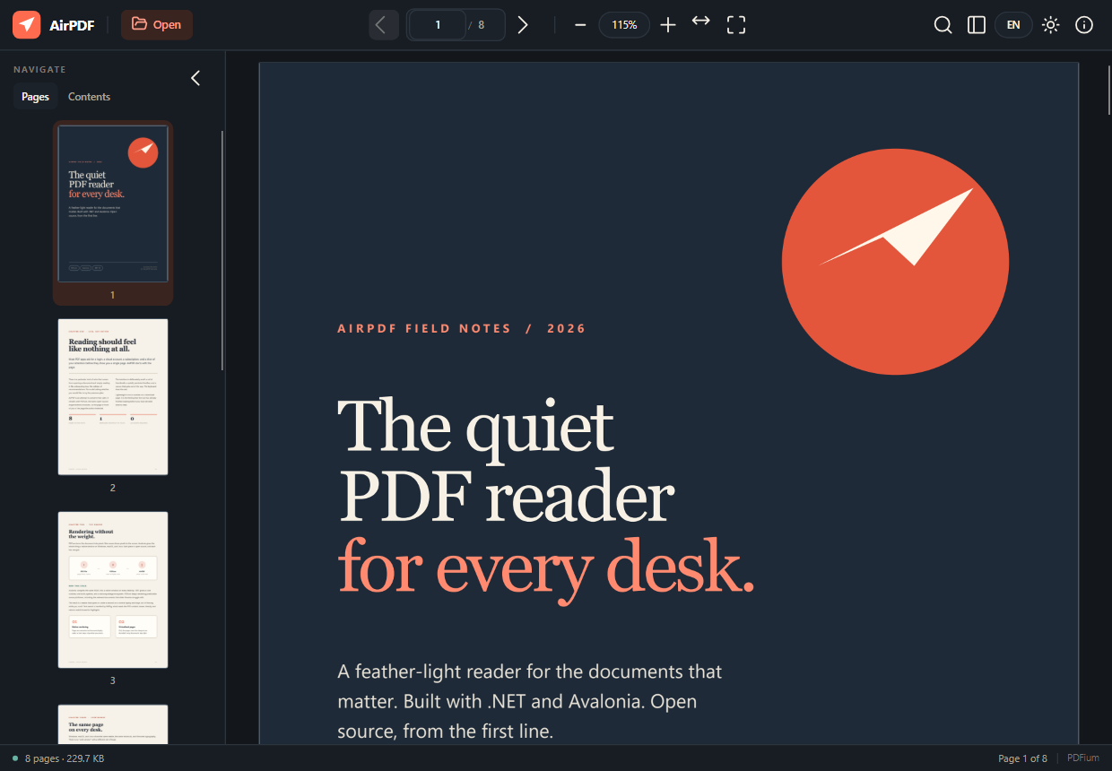
Task: Click 'AIRPDF FIELD NOTES / 2026' text
Action: click(462, 329)
